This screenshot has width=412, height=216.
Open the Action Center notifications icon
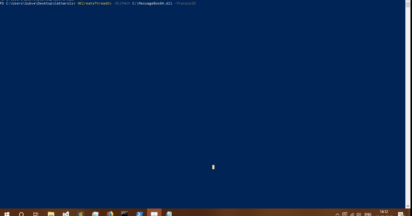(401, 214)
